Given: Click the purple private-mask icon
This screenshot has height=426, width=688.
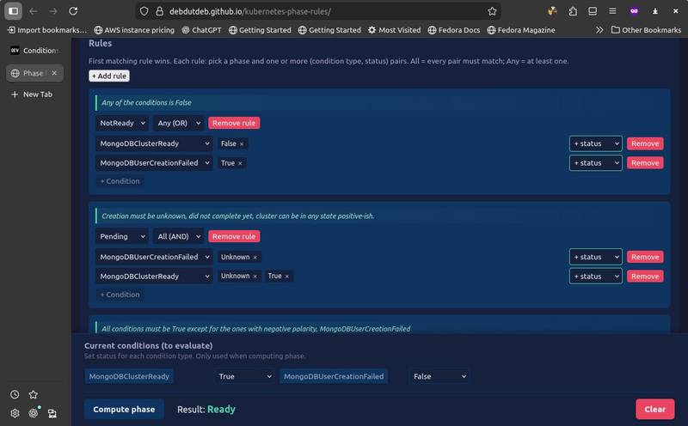Looking at the screenshot, I should [x=634, y=11].
